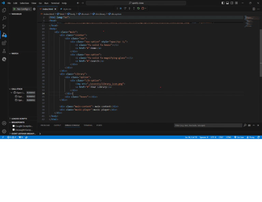
Task: Enable the Uncaught Exceptions breakpoint checkbox
Action: pyautogui.click(x=14, y=130)
